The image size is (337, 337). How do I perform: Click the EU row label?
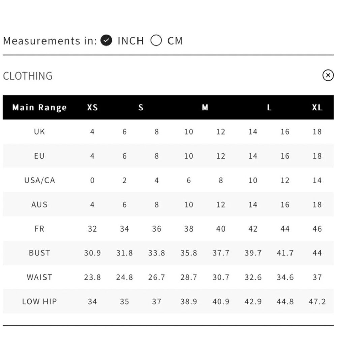[x=39, y=156]
